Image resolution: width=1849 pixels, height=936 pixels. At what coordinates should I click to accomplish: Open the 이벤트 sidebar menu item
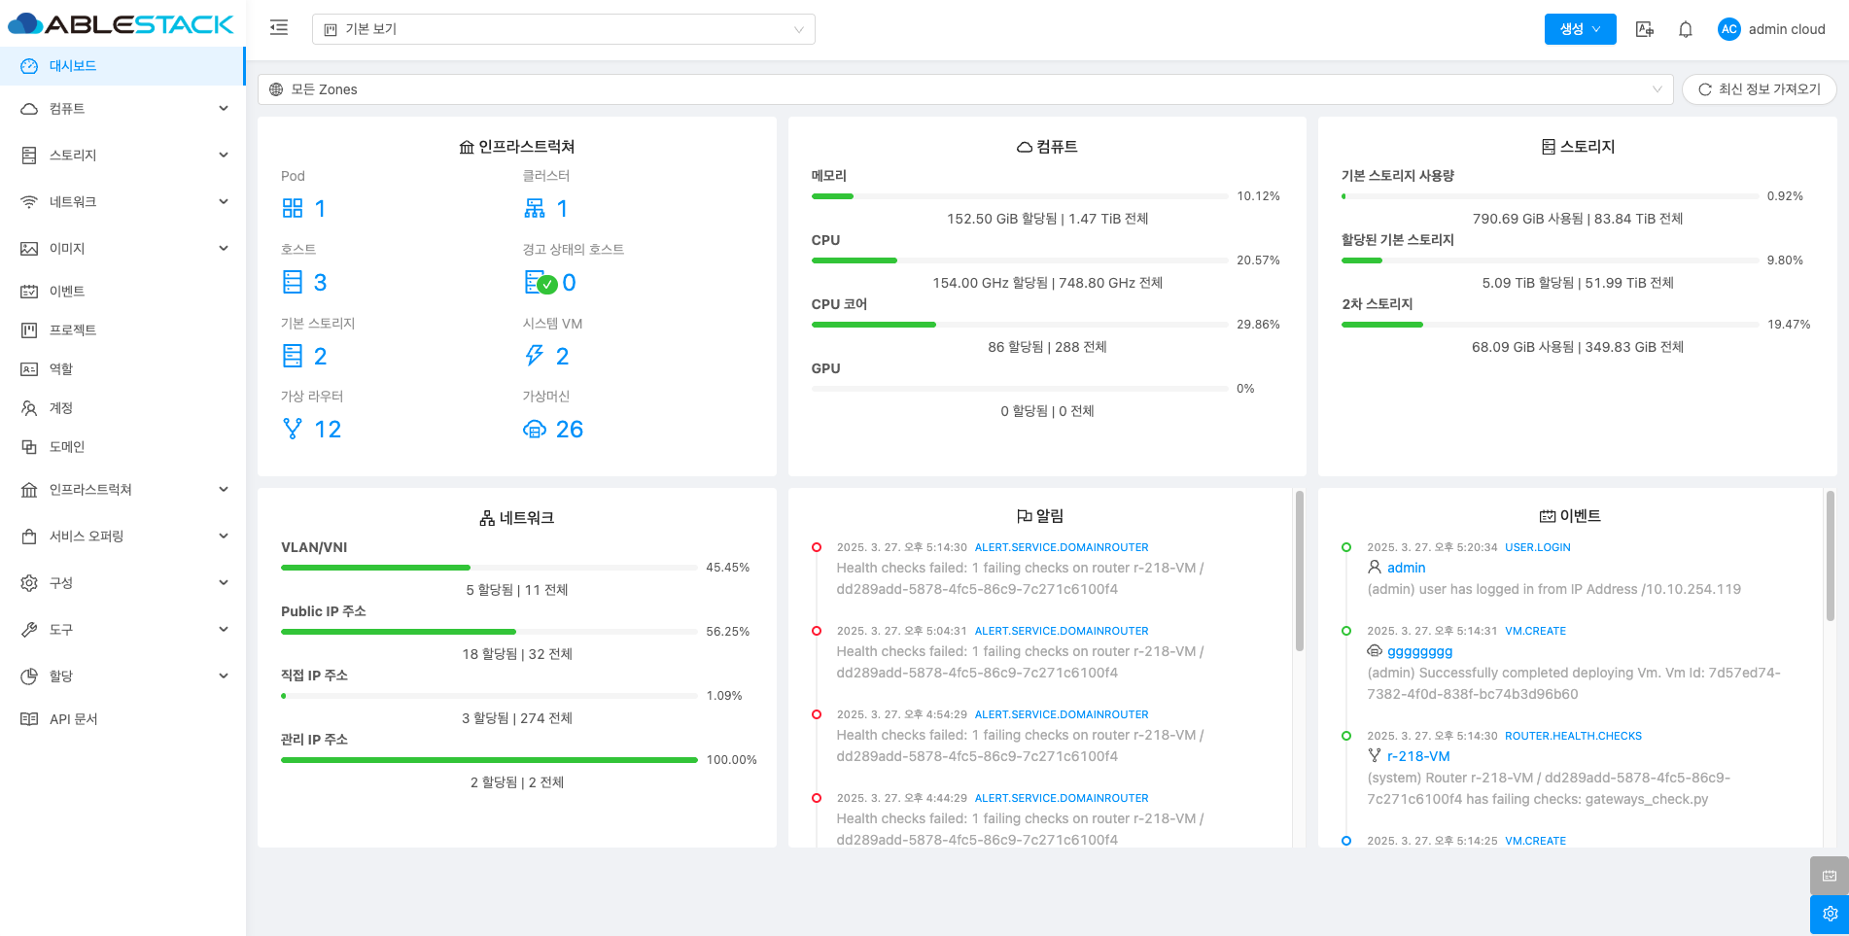(67, 292)
